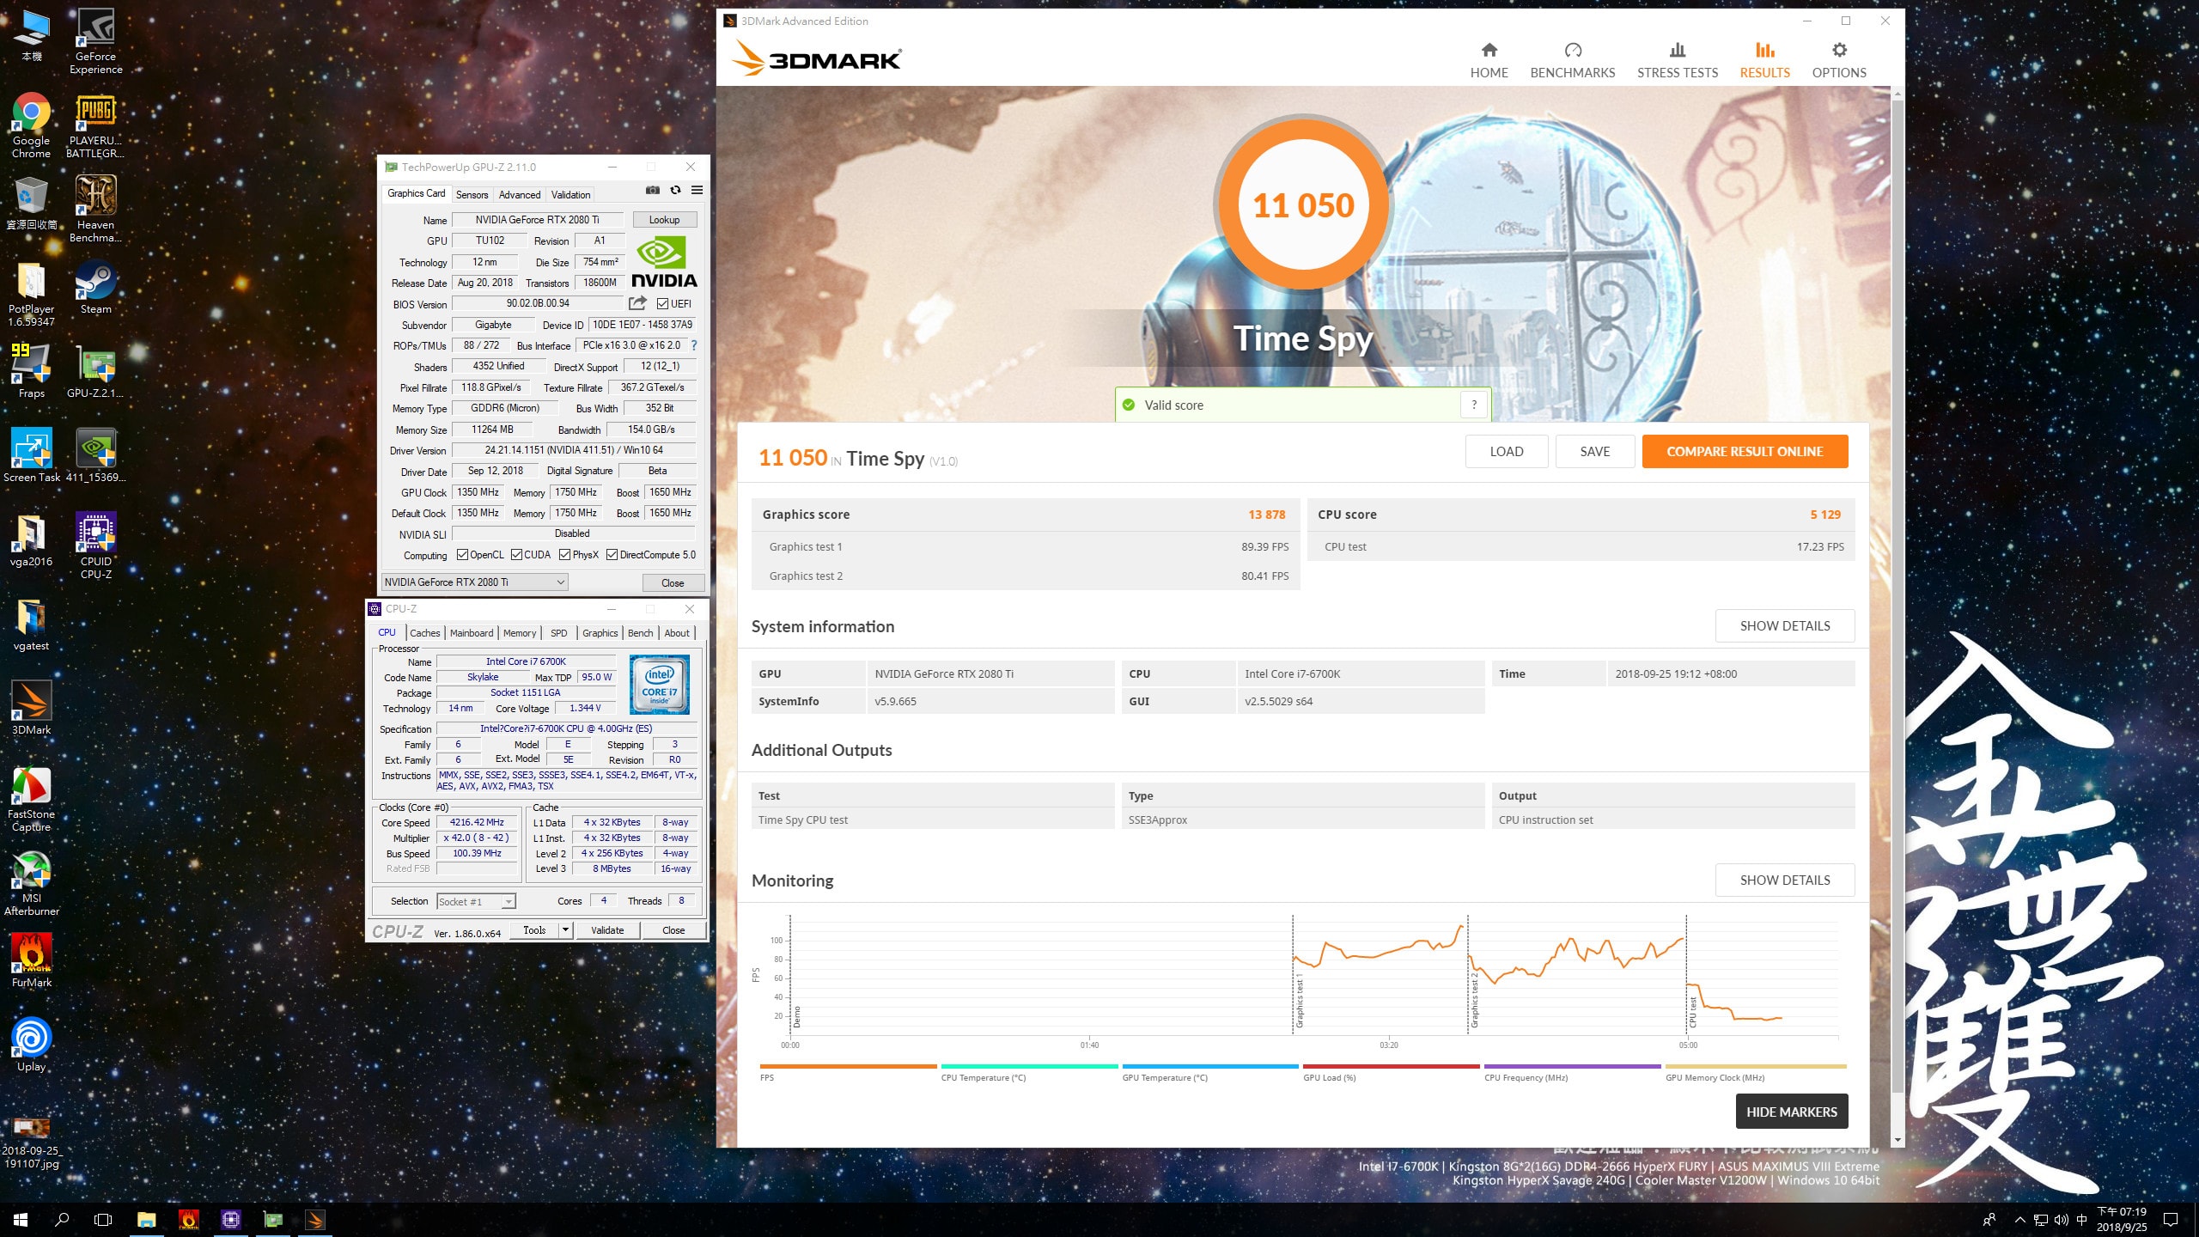
Task: Toggle the PhysX checkbox in GPU-Z
Action: 564,554
